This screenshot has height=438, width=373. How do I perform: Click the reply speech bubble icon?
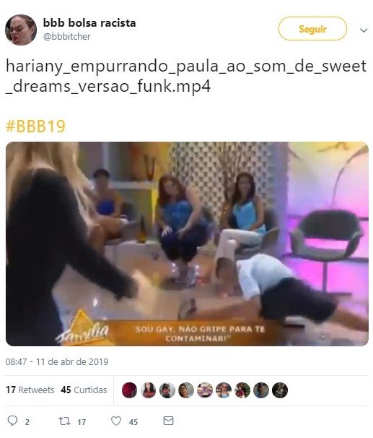(12, 421)
